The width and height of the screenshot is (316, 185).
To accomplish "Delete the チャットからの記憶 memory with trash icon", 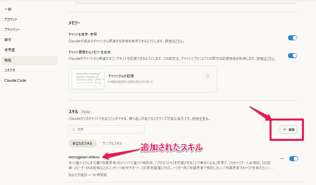I will tap(207, 76).
